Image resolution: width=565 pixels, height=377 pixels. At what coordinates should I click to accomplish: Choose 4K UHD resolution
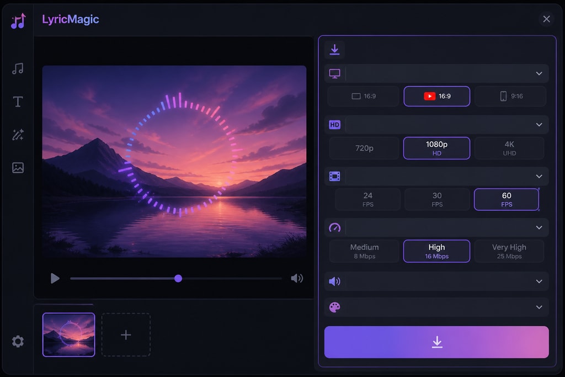(509, 148)
